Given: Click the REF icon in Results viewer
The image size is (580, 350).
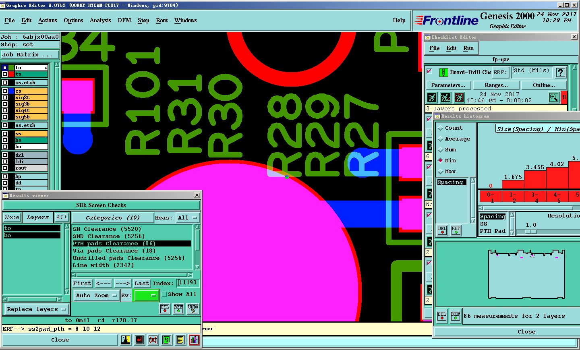Looking at the screenshot, I should [178, 309].
